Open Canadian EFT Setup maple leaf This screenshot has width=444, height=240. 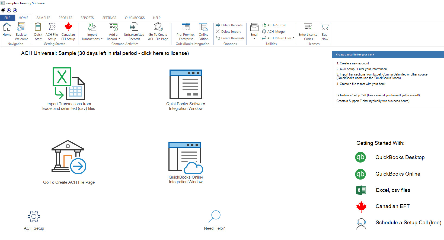[x=68, y=27]
